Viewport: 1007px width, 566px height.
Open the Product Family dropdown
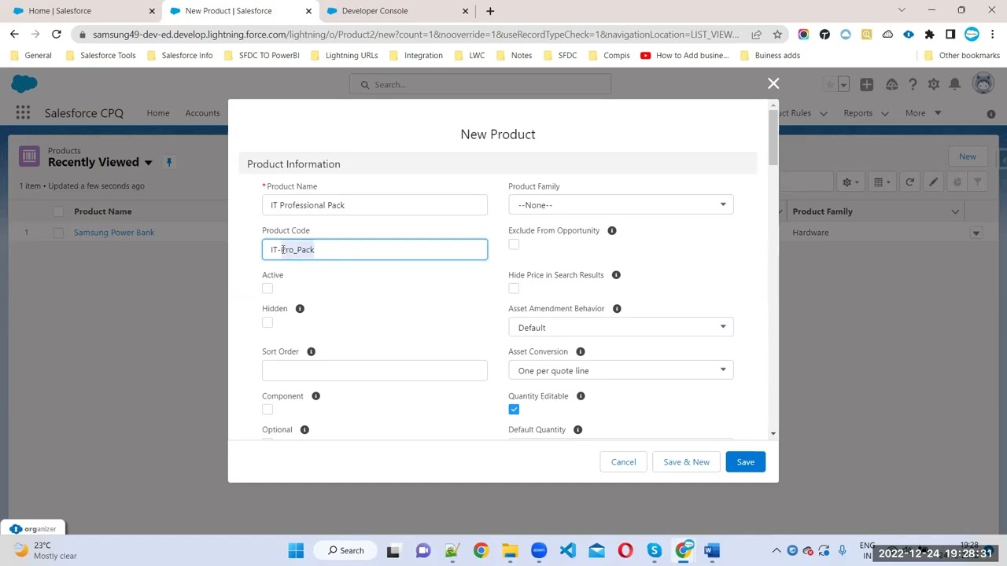coord(621,205)
